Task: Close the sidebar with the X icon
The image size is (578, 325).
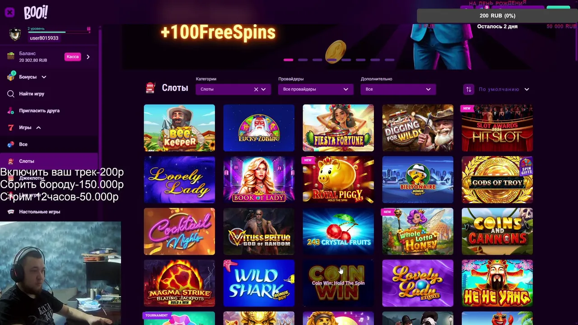Action: 9,12
